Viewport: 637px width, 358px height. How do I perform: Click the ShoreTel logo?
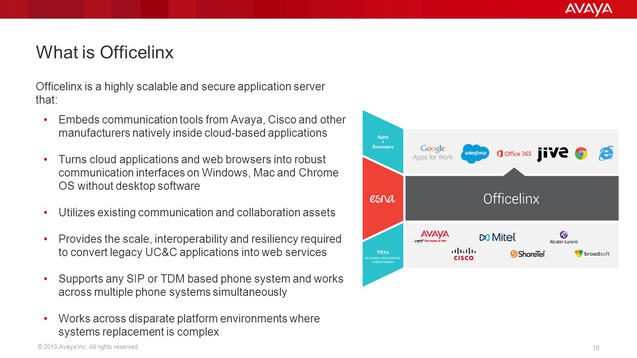pyautogui.click(x=528, y=254)
